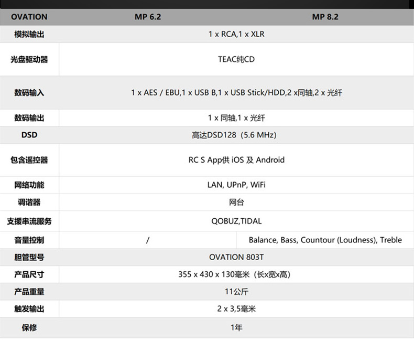Click the 保修 row label
This screenshot has height=341, width=414.
click(x=29, y=328)
